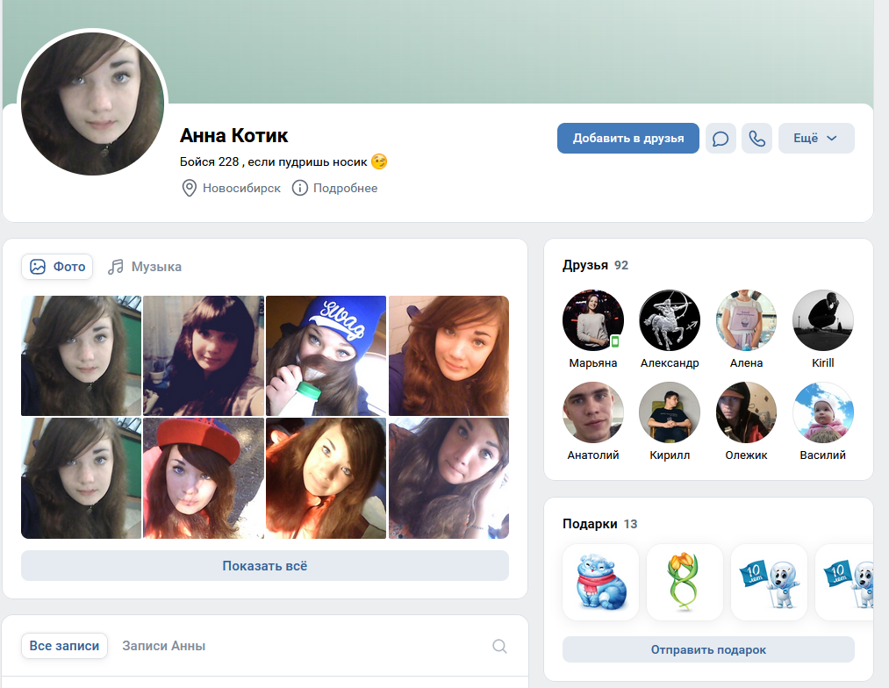Click the name Александр
The image size is (889, 688).
click(670, 363)
